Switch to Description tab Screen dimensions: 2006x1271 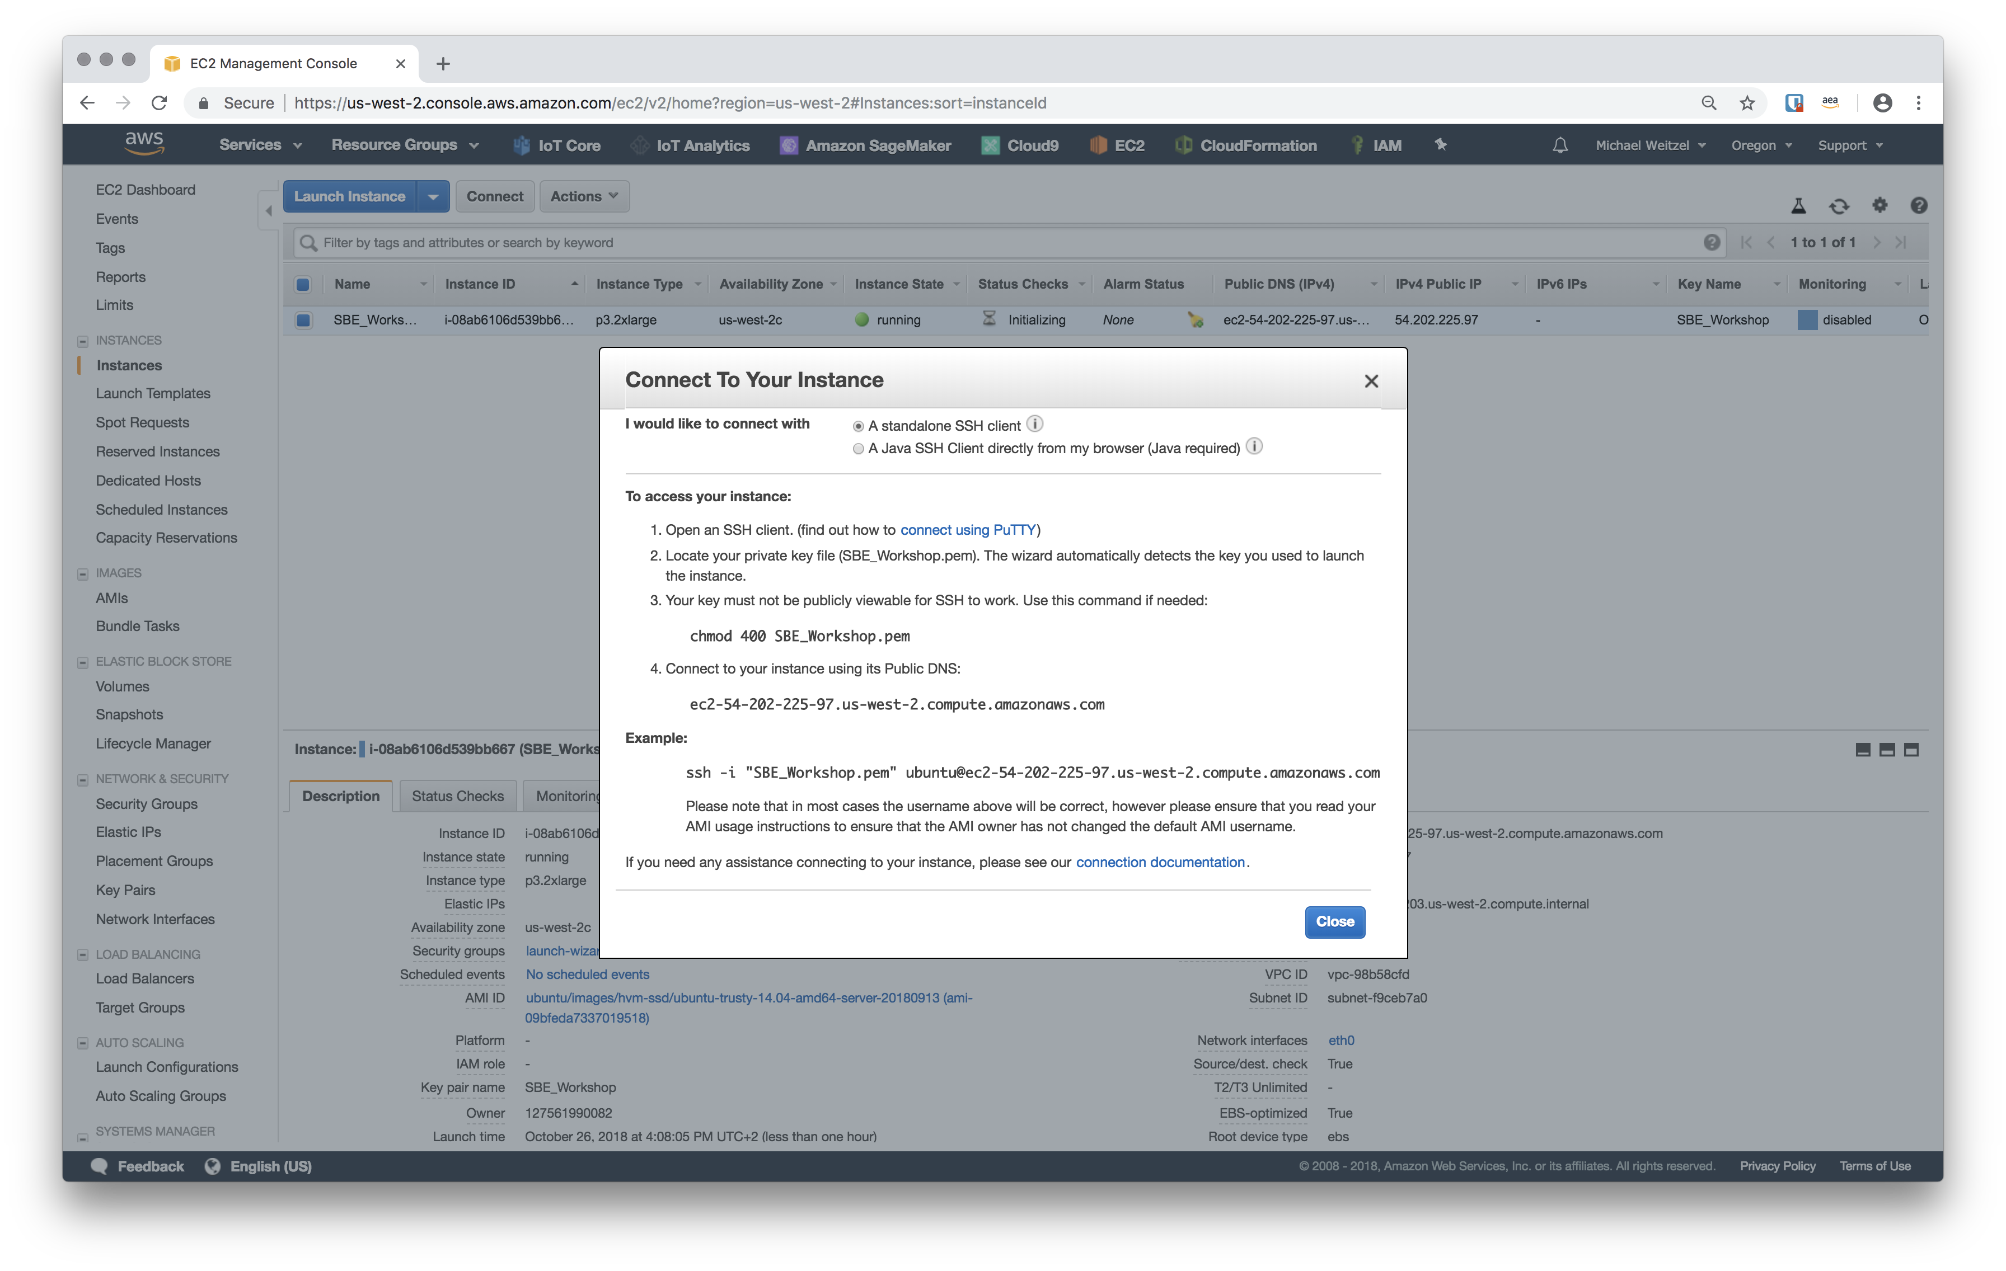tap(341, 796)
